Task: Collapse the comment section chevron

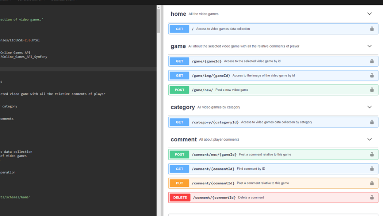Action: tap(369, 139)
